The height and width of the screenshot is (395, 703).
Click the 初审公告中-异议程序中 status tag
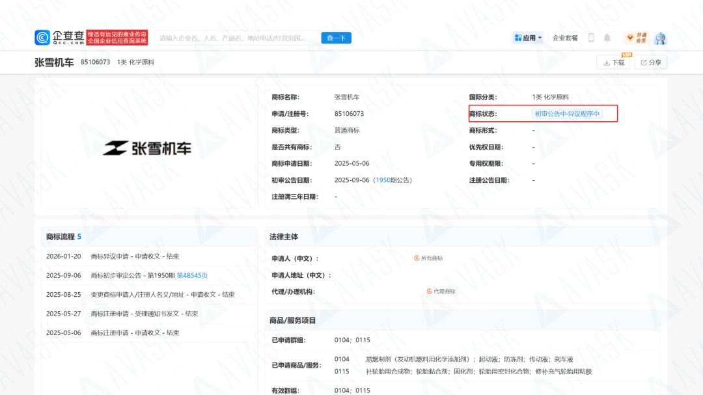pos(567,114)
